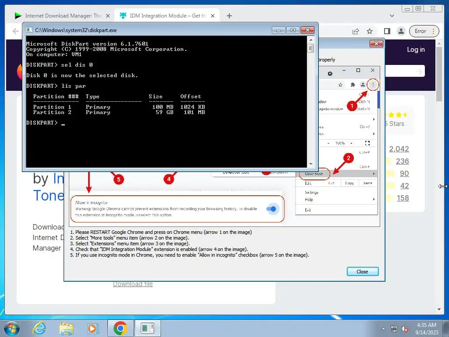Switch to the Internet Download Manager tab
This screenshot has width=449, height=337.
click(61, 16)
